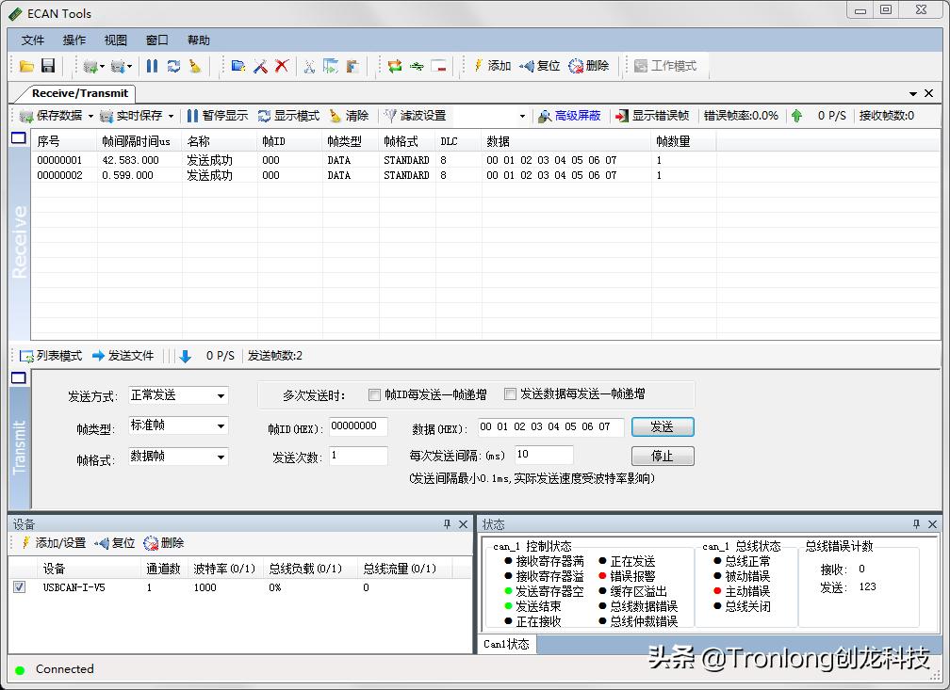Image resolution: width=950 pixels, height=690 pixels.
Task: Open the 滤波设置 filter settings
Action: point(416,115)
